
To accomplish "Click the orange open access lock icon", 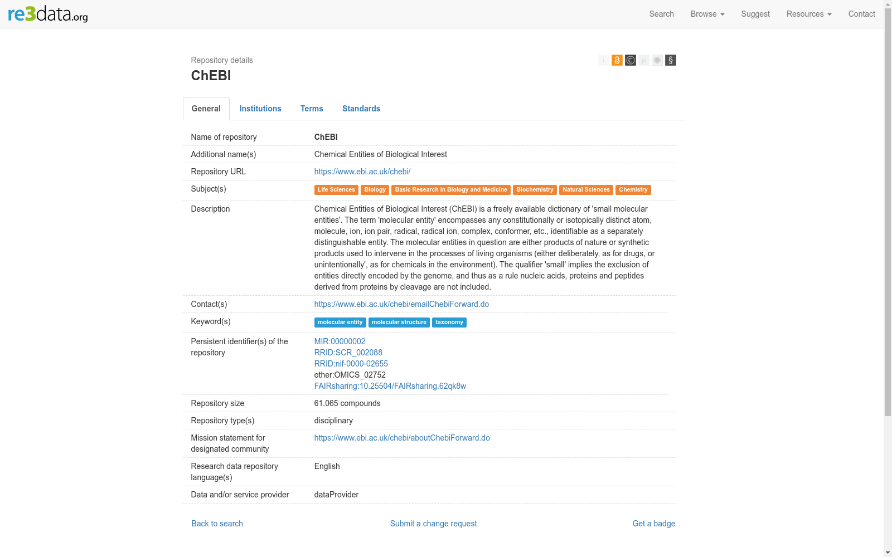I will [x=617, y=60].
